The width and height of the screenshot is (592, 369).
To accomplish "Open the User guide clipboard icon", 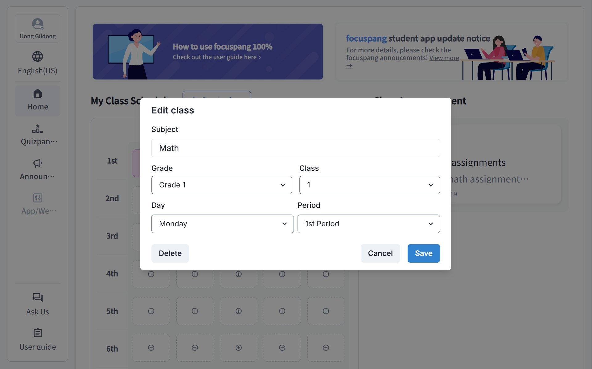I will [x=38, y=333].
